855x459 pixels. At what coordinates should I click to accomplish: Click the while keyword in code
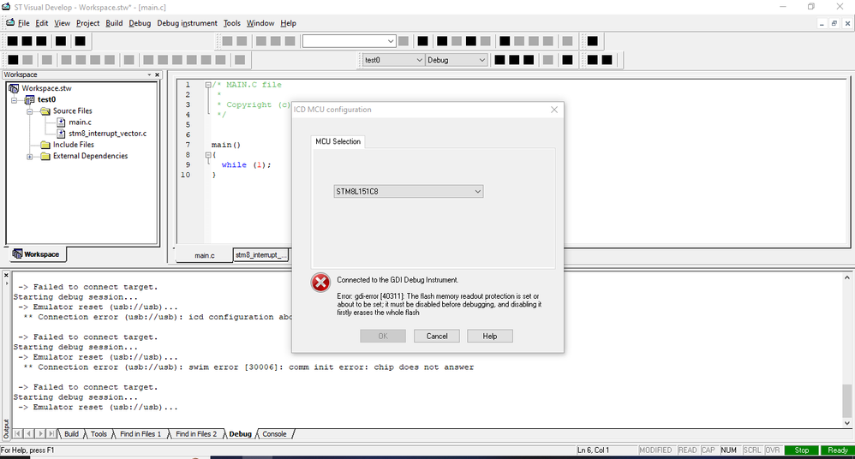pos(234,164)
